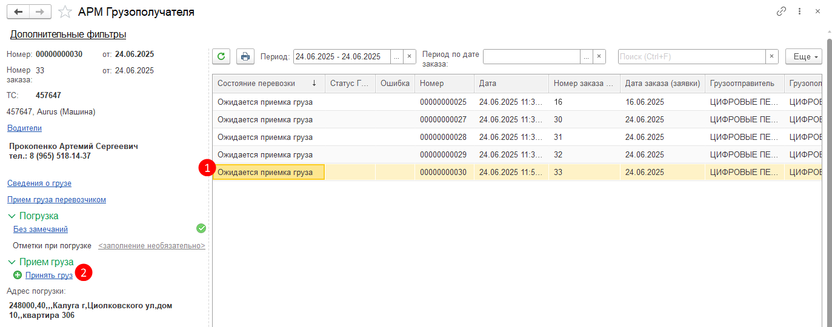Screen dimensions: 832x327
Task: Open the three-dot window menu
Action: tap(799, 12)
